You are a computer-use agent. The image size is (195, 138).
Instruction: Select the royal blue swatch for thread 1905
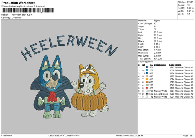[x=147, y=73]
